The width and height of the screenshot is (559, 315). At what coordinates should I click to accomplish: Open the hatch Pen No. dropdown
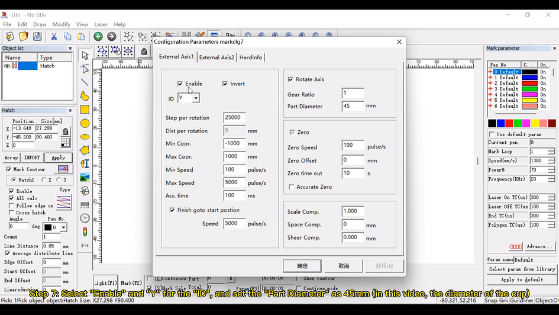click(63, 227)
